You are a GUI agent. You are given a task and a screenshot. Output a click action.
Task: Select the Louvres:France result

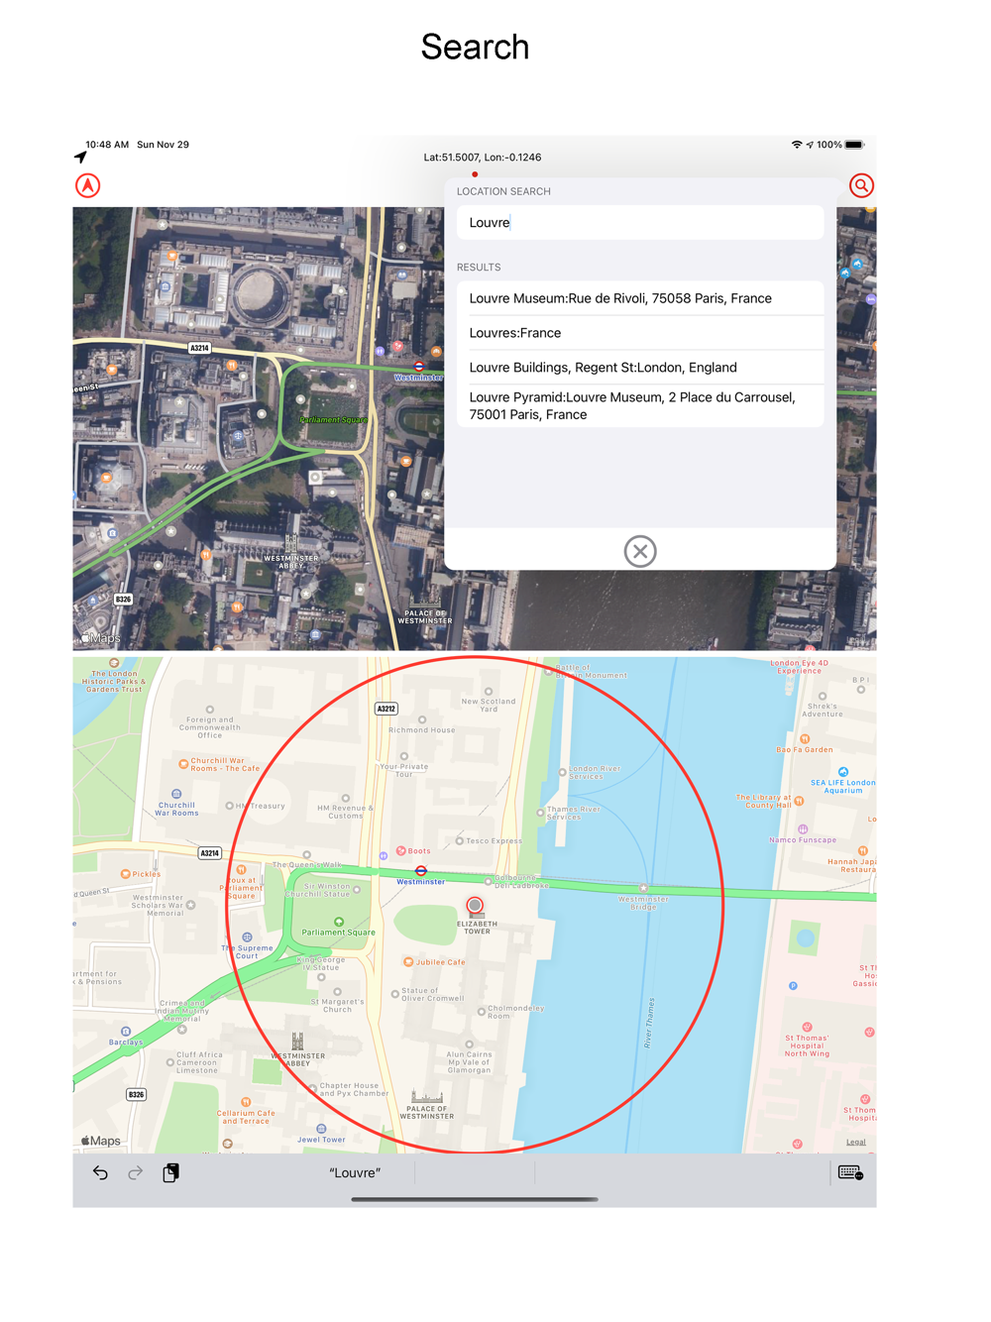point(640,333)
